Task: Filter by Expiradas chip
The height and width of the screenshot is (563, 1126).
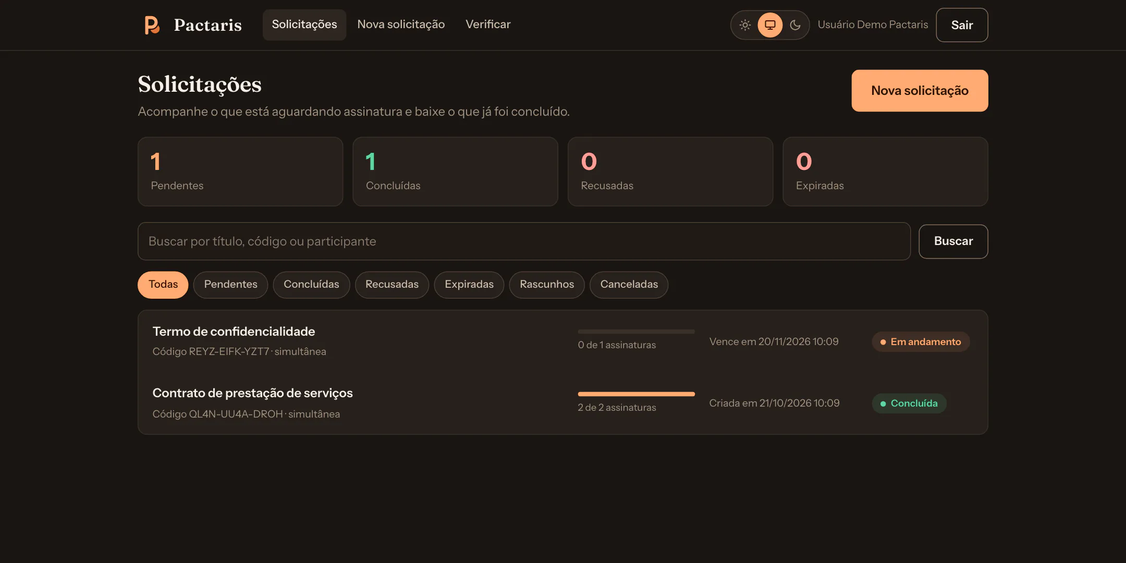Action: (x=469, y=285)
